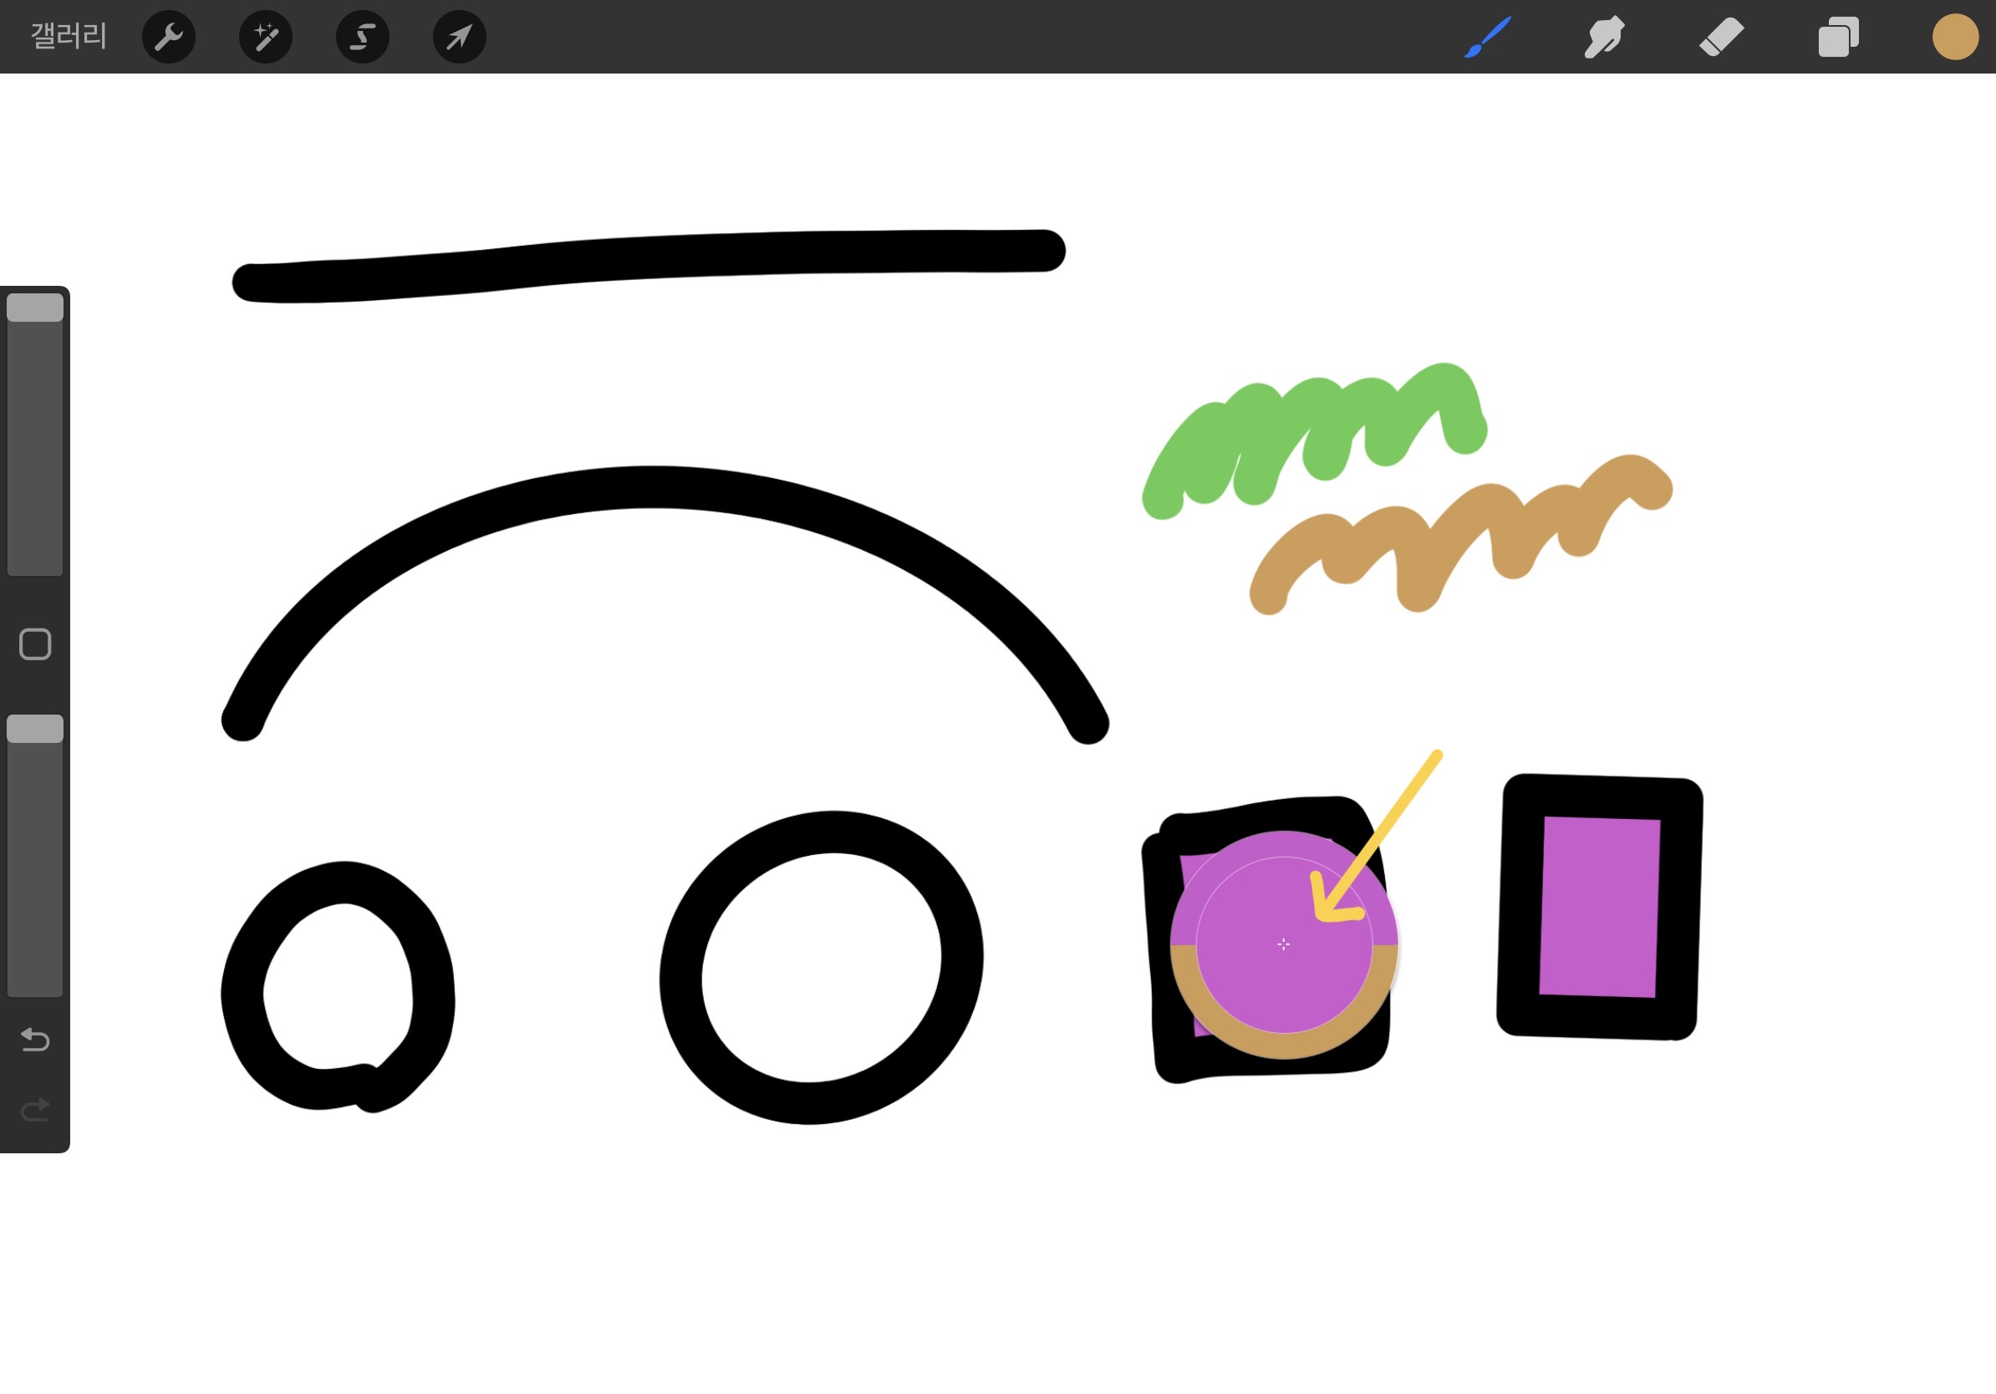
Task: Activate the Selection S-shaped tool
Action: 363,37
